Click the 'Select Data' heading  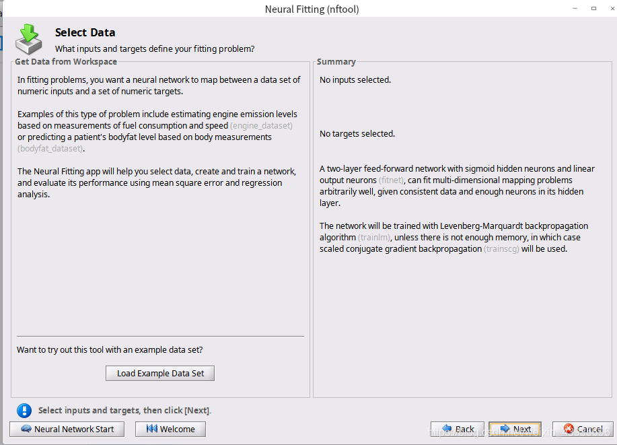(x=85, y=32)
